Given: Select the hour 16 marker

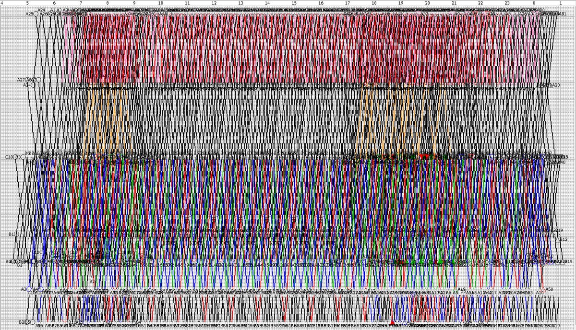Looking at the screenshot, I should tap(320, 3).
